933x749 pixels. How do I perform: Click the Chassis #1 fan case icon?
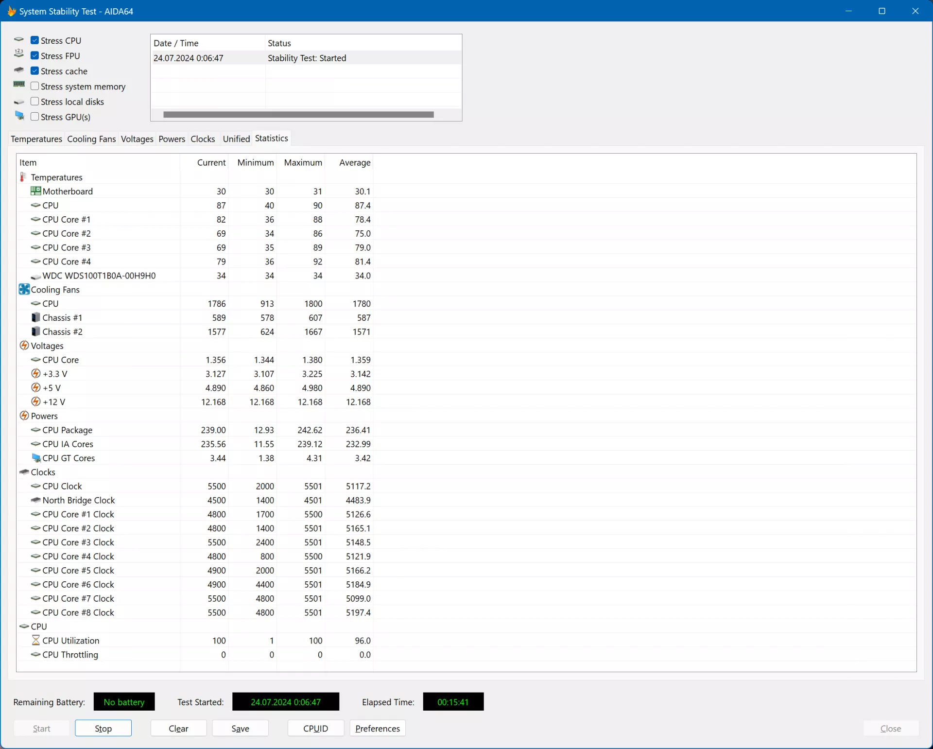(x=35, y=317)
